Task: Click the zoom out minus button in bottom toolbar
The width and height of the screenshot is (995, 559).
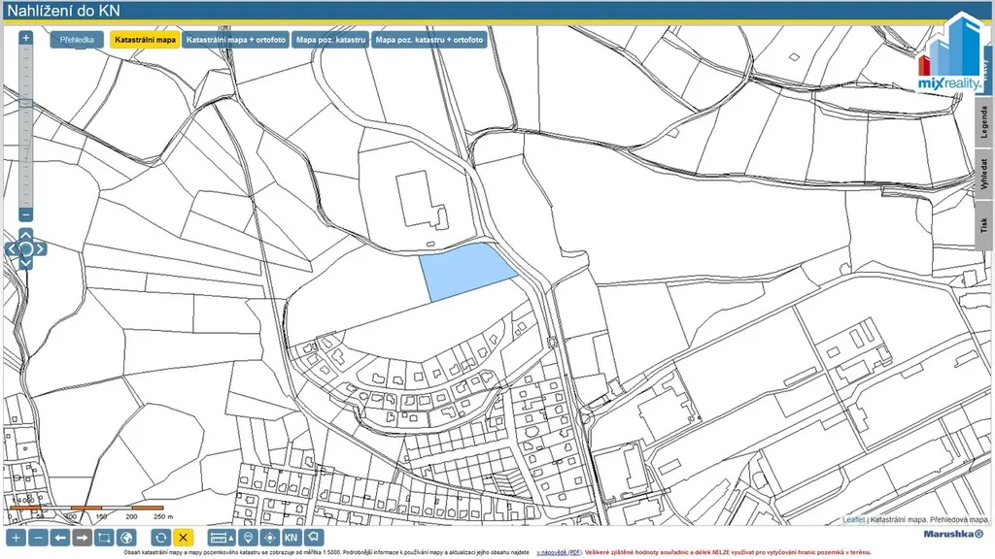Action: 38,538
